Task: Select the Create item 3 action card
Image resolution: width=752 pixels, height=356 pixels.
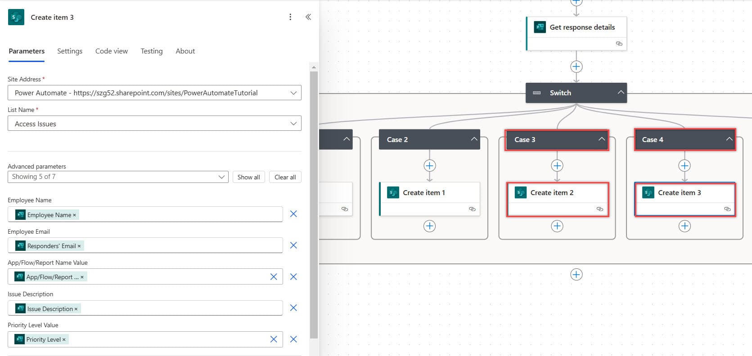Action: tap(684, 199)
